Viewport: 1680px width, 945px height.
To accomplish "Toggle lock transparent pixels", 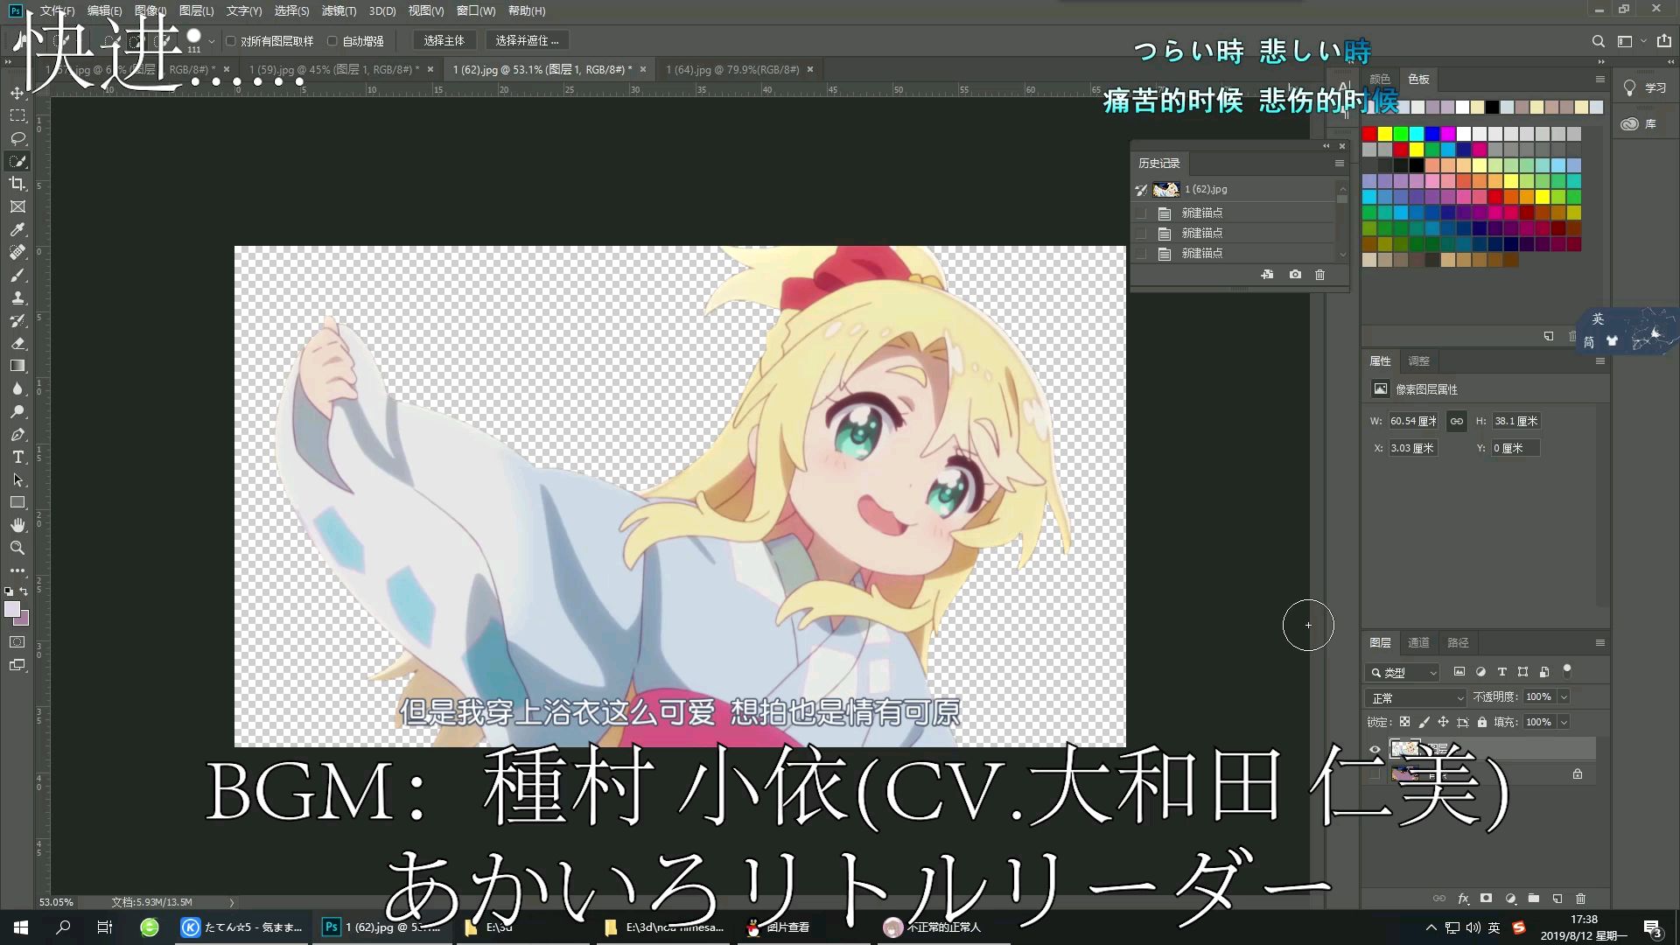I will (1404, 722).
